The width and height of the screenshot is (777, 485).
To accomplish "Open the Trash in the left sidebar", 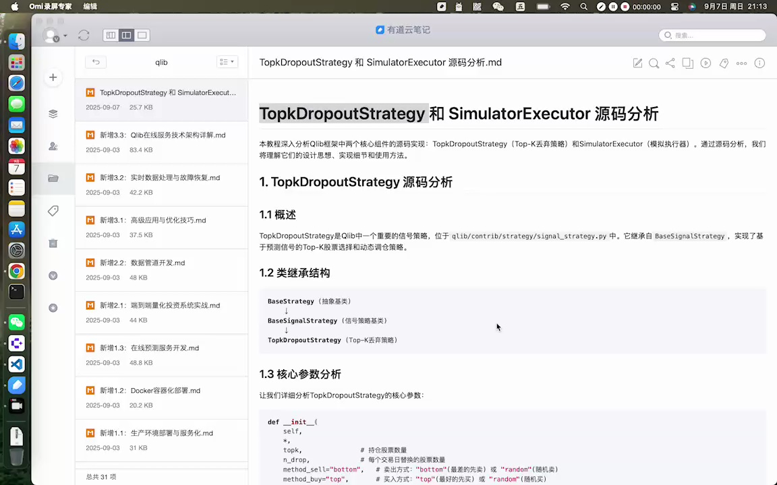I will pyautogui.click(x=53, y=243).
